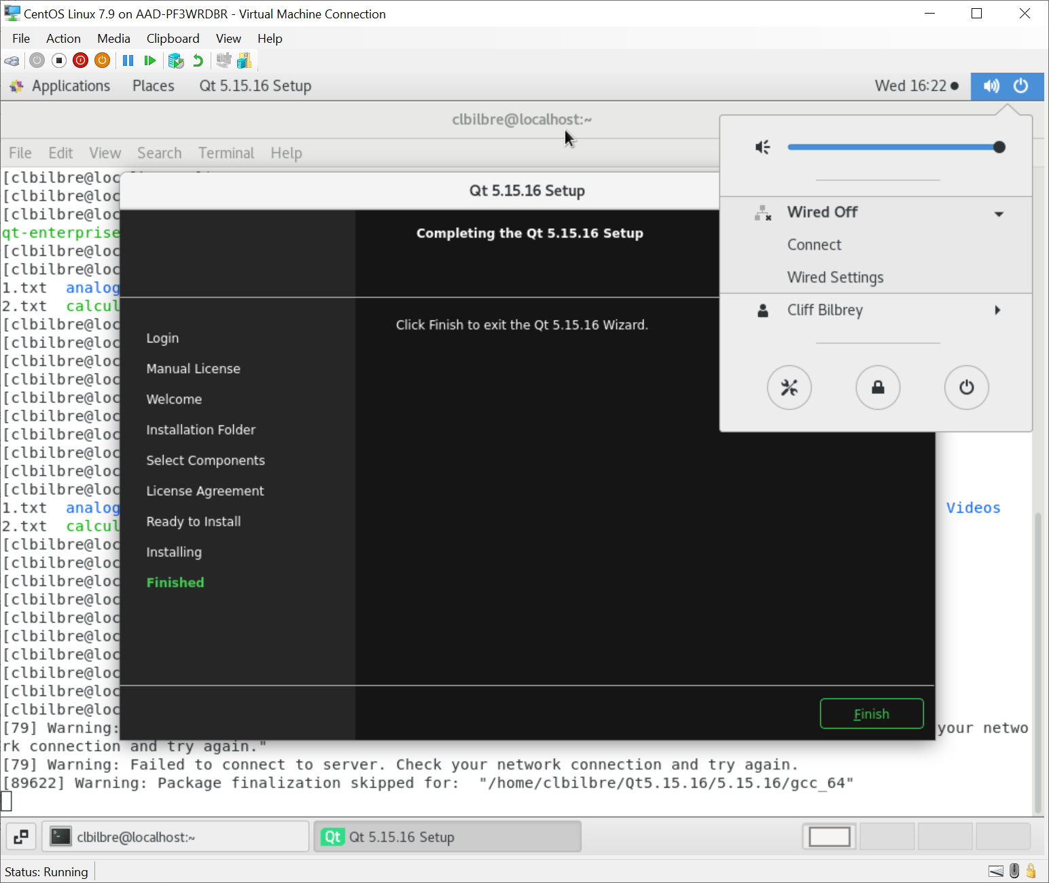Screen dimensions: 1049x883
Task: Open the Hyper-V Action menu
Action: (63, 39)
